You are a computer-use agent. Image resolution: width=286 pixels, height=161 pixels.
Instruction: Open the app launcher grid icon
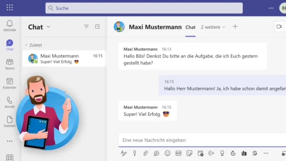(10, 8)
